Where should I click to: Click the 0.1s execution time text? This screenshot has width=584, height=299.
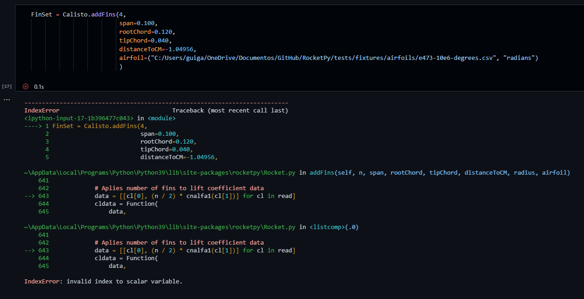pos(39,86)
